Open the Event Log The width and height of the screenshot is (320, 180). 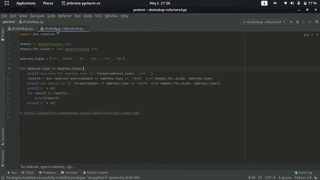pyautogui.click(x=303, y=172)
